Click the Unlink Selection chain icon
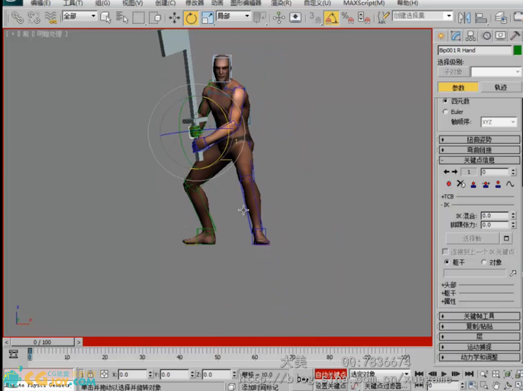The width and height of the screenshot is (523, 391). [34, 17]
